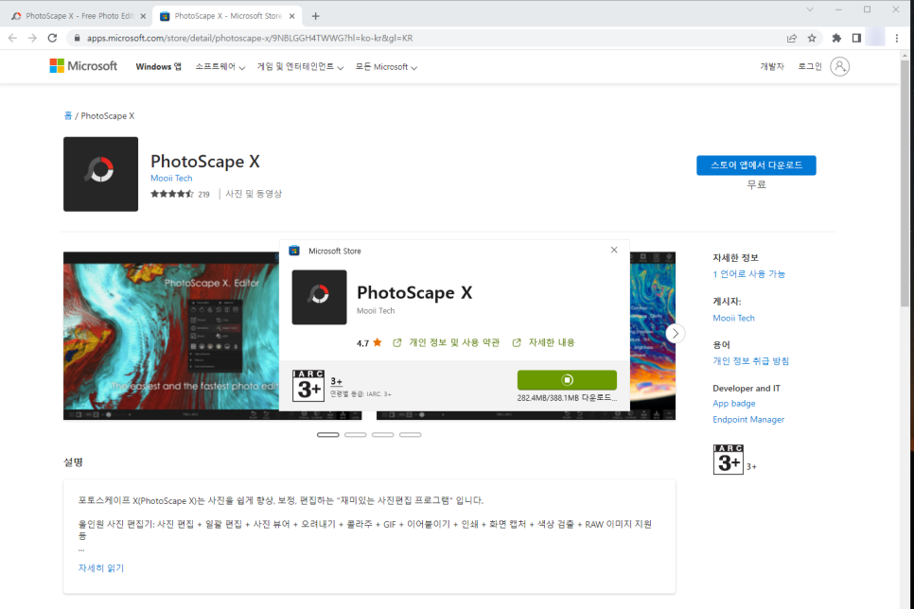914x609 pixels.
Task: Open the 사진 및 동영상 category
Action: pos(254,194)
